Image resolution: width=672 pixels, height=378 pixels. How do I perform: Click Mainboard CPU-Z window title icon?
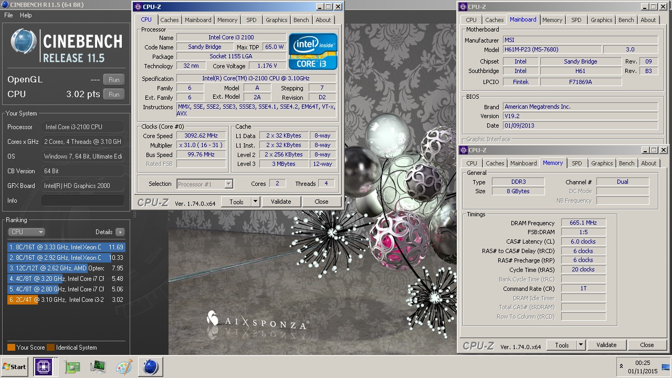click(463, 7)
